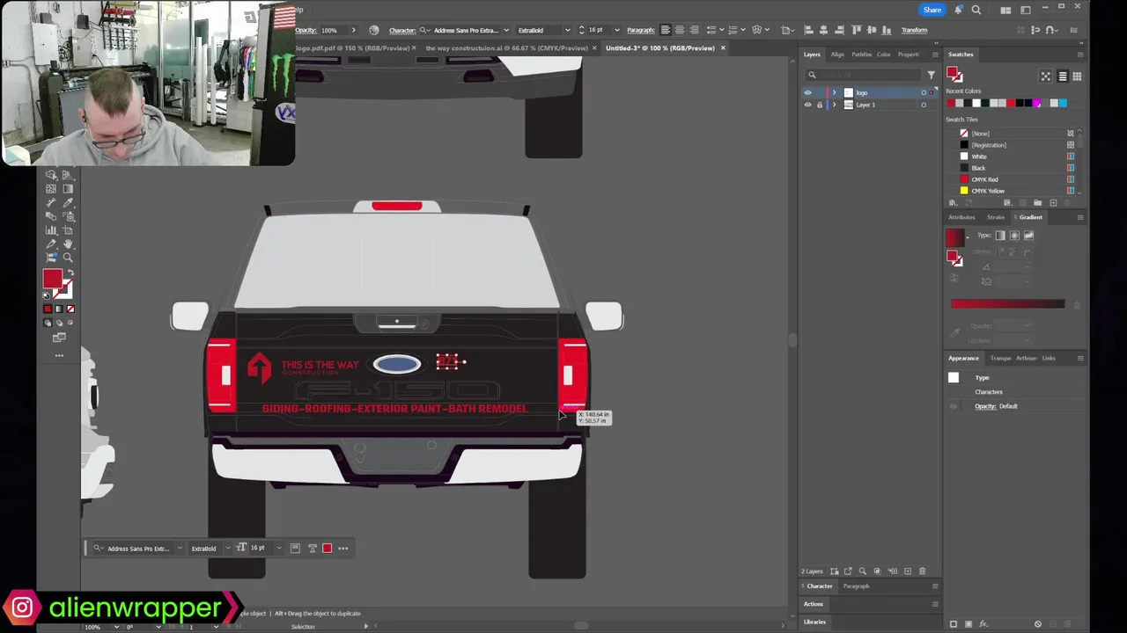Select the Artboard tool
Screen dimensions: 1127x633
tap(68, 229)
